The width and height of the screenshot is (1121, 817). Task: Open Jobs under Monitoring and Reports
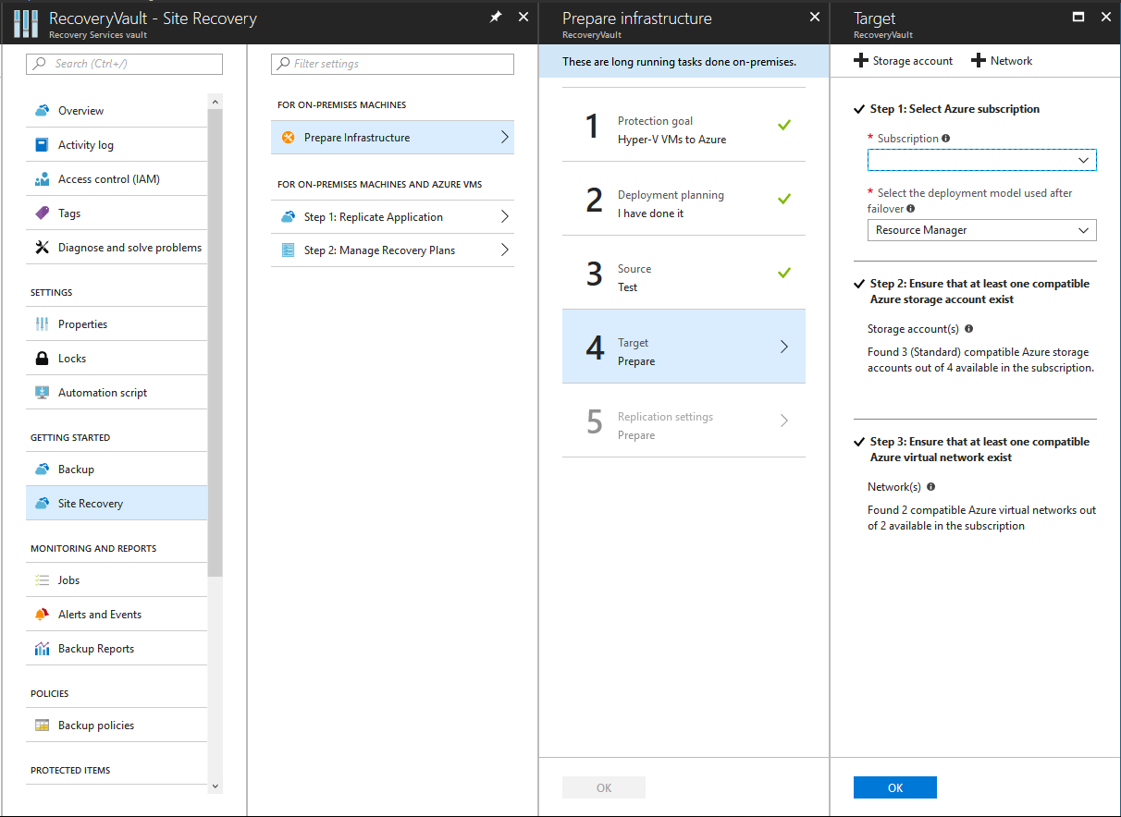(117, 580)
